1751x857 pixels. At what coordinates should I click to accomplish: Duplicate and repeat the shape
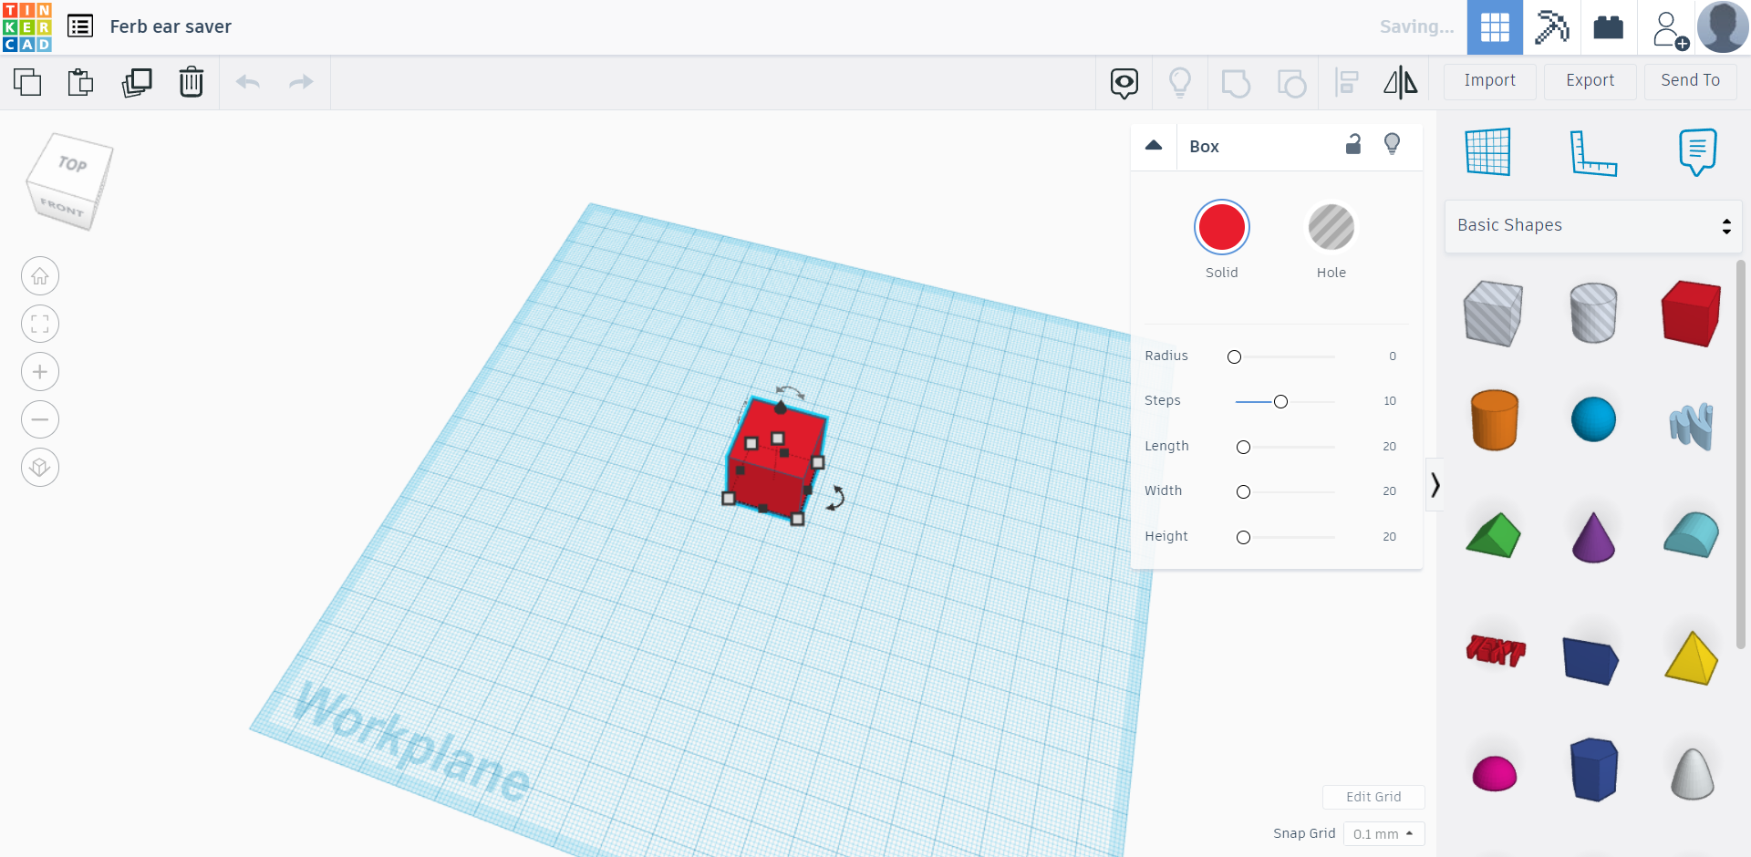tap(137, 82)
